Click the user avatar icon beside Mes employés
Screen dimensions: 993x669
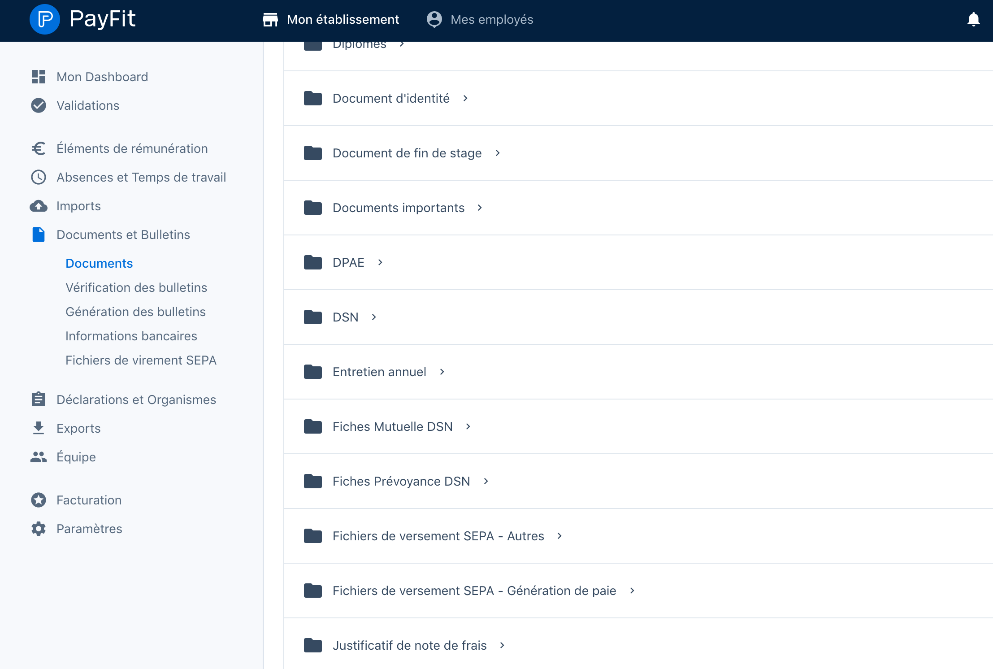coord(434,19)
